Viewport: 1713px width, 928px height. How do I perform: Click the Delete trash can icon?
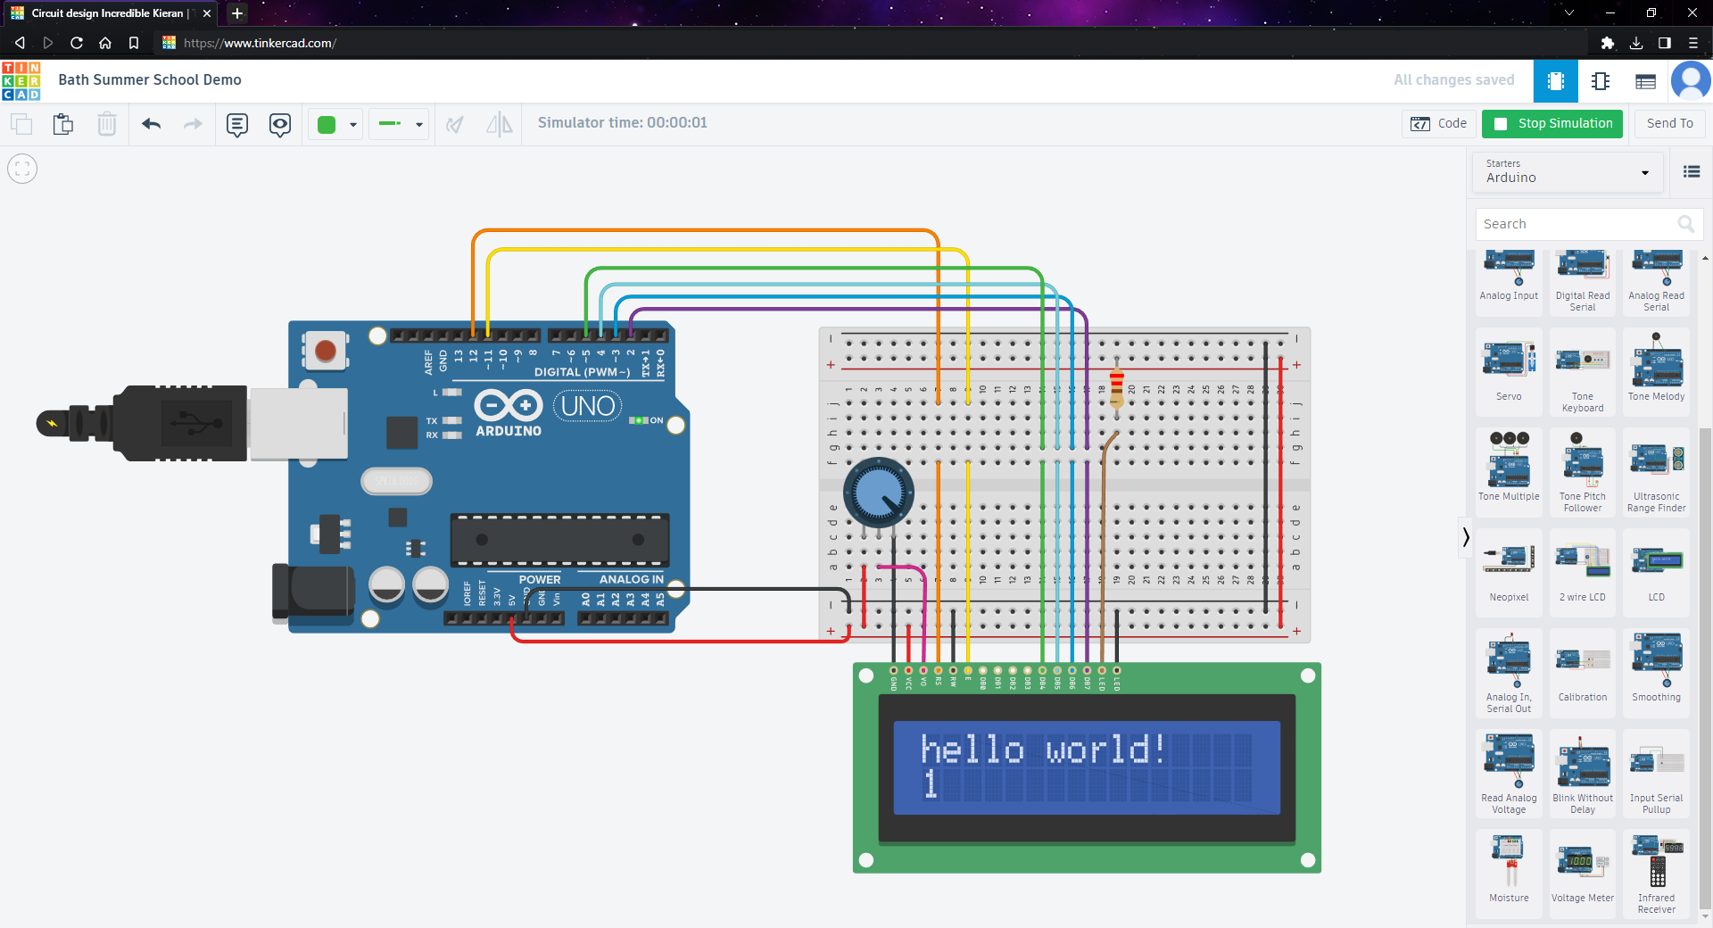coord(107,124)
